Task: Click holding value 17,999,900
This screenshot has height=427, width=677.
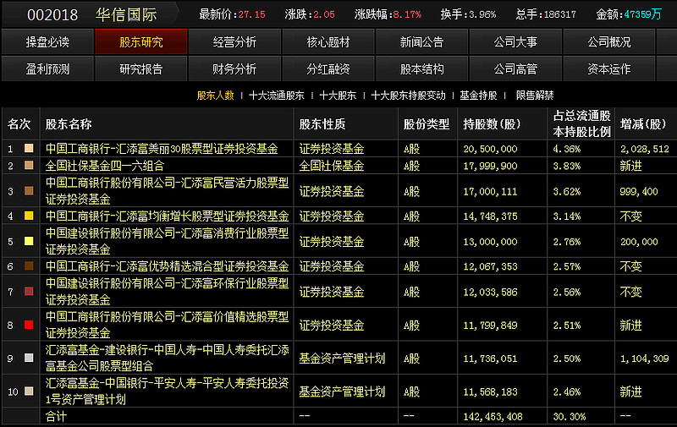Action: tap(490, 166)
